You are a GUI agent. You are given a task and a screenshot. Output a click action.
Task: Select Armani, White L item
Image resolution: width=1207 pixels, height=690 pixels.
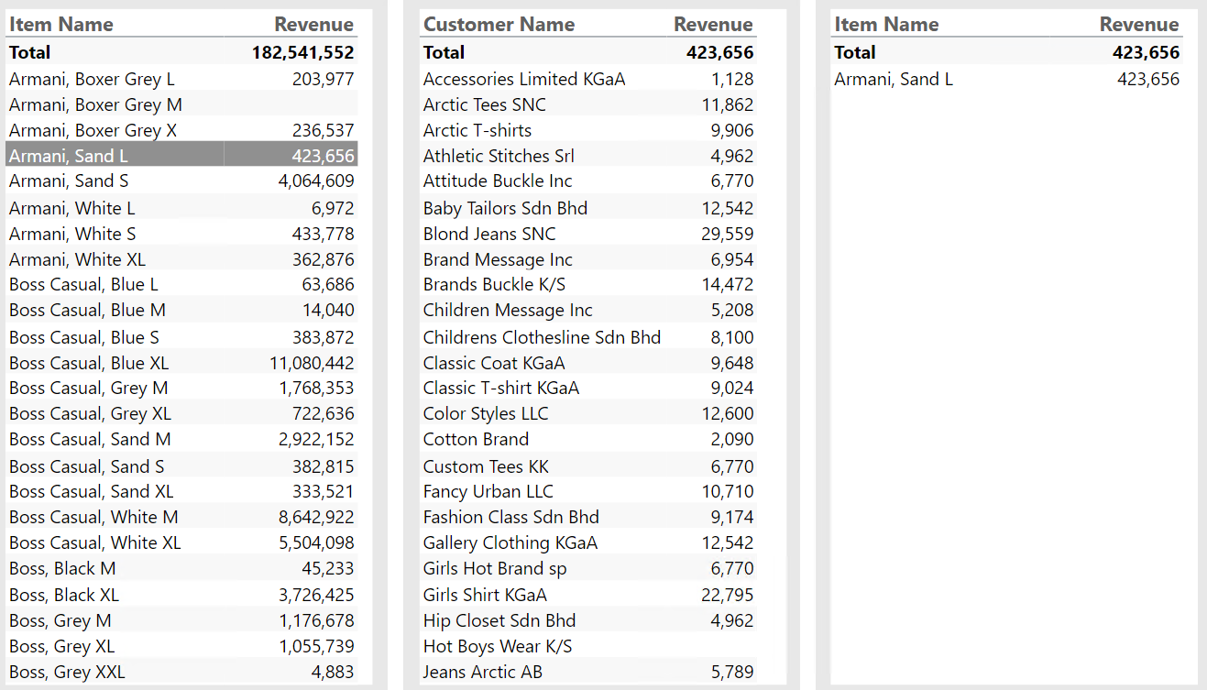pos(71,208)
